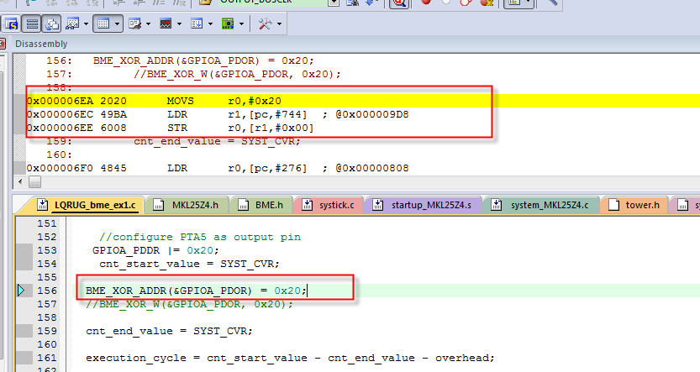Viewport: 700px width, 372px height.
Task: Click the Disassembly horizontal scrollbar thumb
Action: coord(34,182)
